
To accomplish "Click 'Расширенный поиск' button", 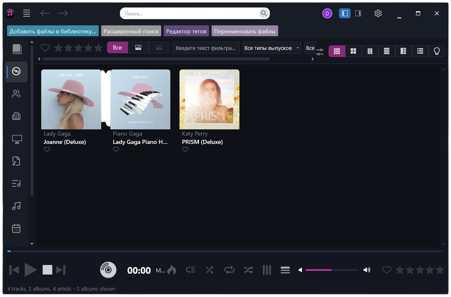I will coord(131,31).
